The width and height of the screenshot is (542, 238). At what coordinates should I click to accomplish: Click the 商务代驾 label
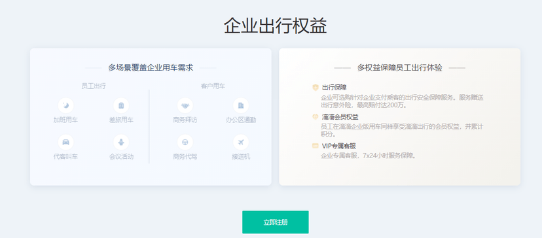(185, 157)
